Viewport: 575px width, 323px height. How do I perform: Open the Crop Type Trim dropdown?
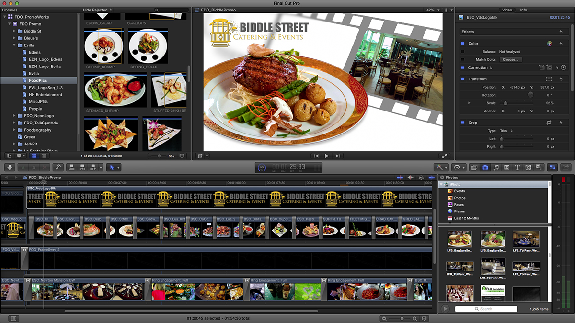[506, 131]
